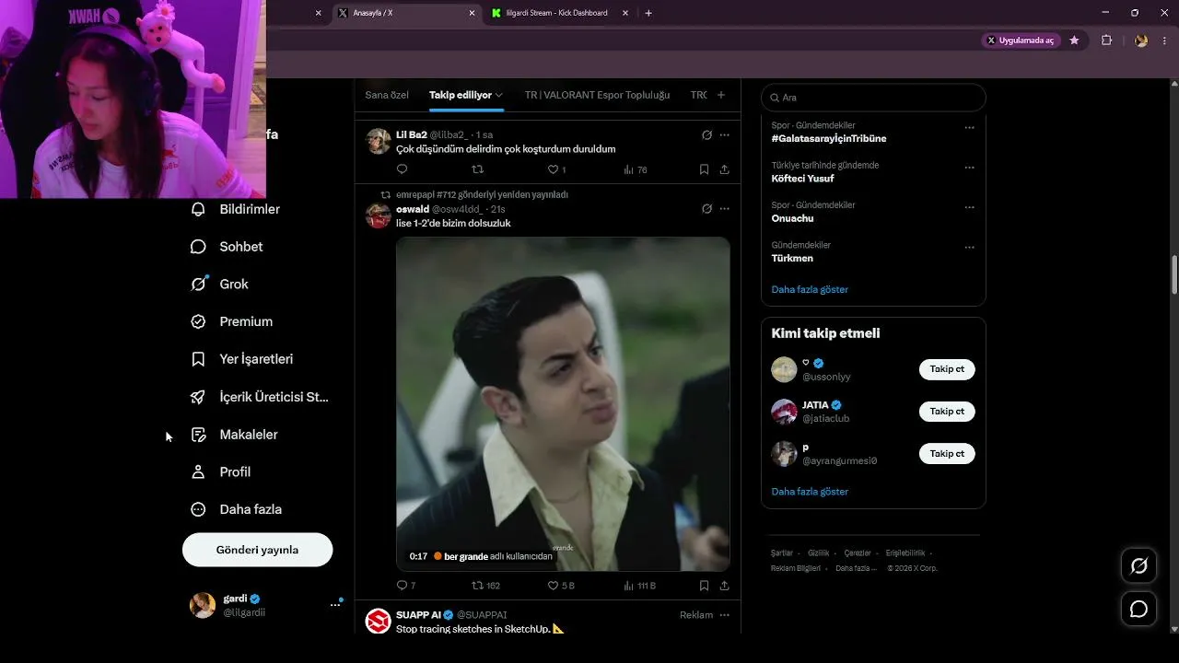Viewport: 1179px width, 663px height.
Task: Open options for Köfteci Yusuf trend
Action: [x=969, y=168]
